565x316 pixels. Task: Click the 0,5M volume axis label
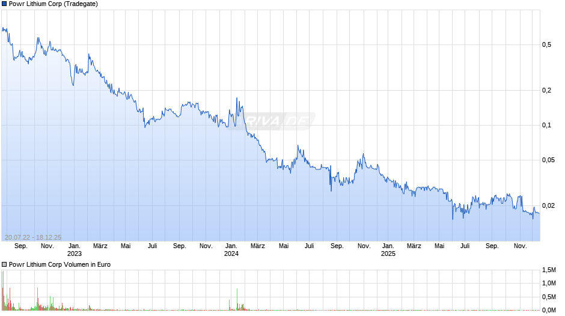pyautogui.click(x=549, y=297)
